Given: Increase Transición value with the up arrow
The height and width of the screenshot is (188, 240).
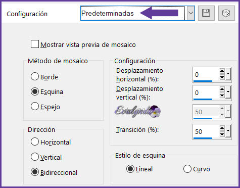Looking at the screenshot, I should tap(222, 128).
